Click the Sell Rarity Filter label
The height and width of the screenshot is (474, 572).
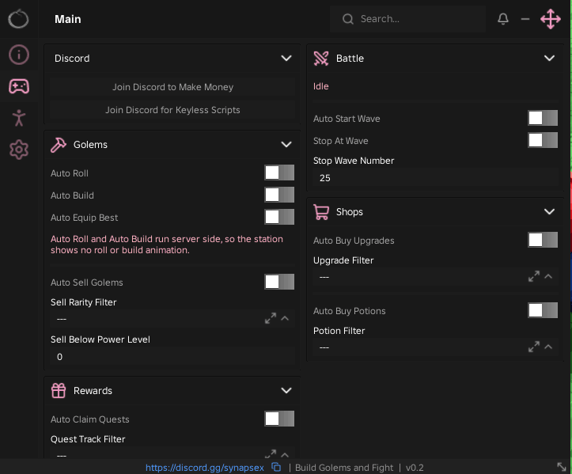click(x=84, y=302)
